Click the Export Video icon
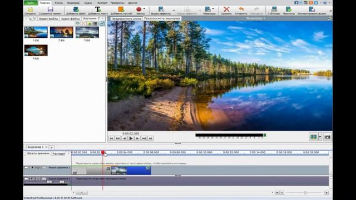Image resolution: width=356 pixels, height=200 pixels. point(311,9)
